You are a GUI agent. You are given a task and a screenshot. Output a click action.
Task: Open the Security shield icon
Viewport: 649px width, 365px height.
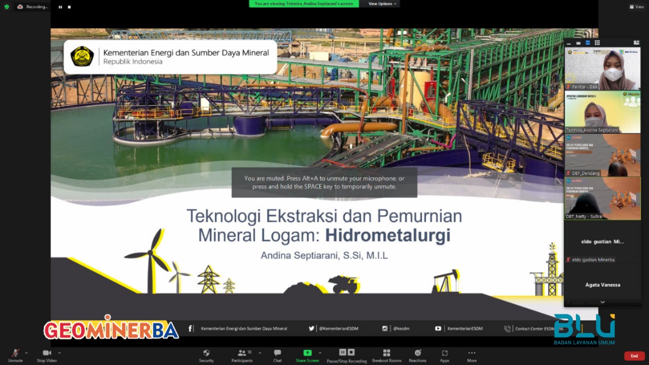[x=206, y=353]
